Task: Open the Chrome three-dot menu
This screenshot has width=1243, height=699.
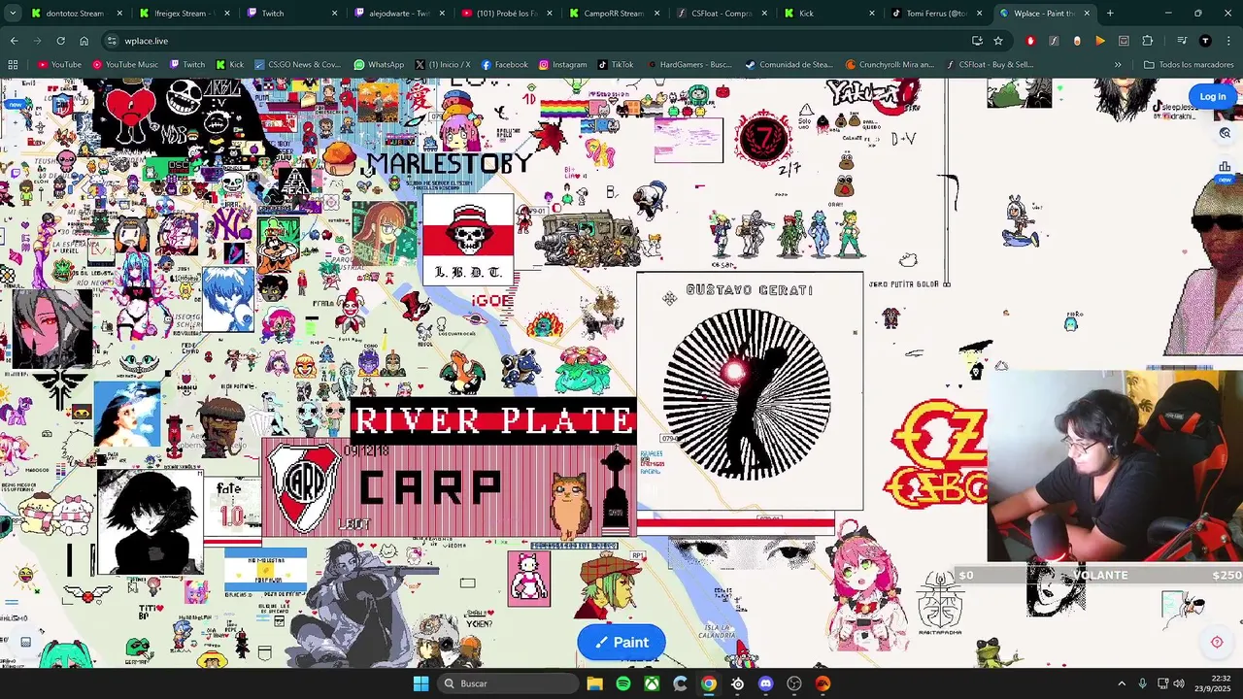Action: (x=1228, y=41)
